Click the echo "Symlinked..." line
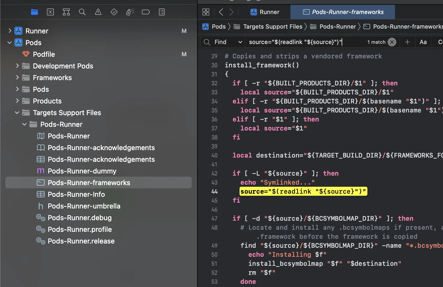 [277, 182]
